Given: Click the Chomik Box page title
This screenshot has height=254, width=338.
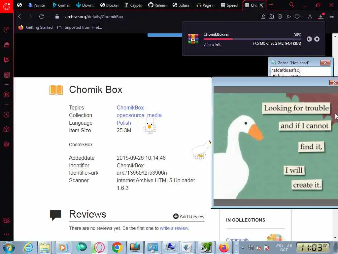Looking at the screenshot, I should click(x=96, y=90).
